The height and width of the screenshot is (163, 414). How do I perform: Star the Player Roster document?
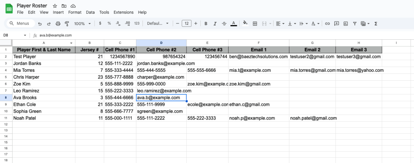tap(55, 6)
